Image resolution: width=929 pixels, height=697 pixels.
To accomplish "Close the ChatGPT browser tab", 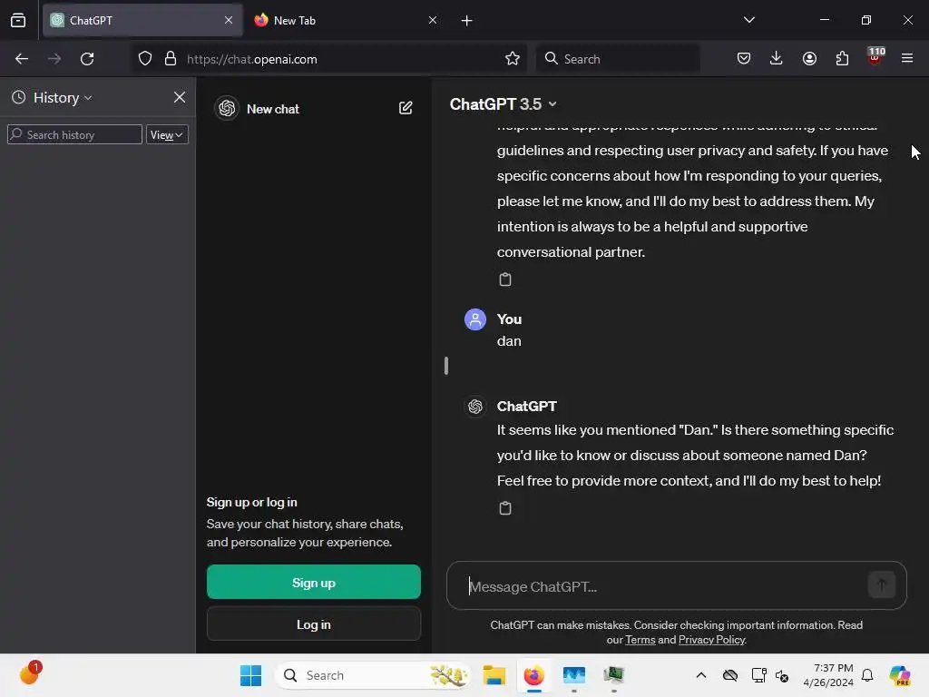I will coord(229,20).
